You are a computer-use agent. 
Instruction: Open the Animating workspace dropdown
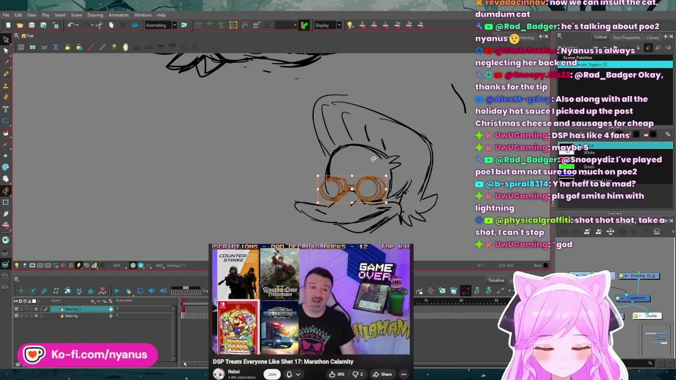(175, 25)
